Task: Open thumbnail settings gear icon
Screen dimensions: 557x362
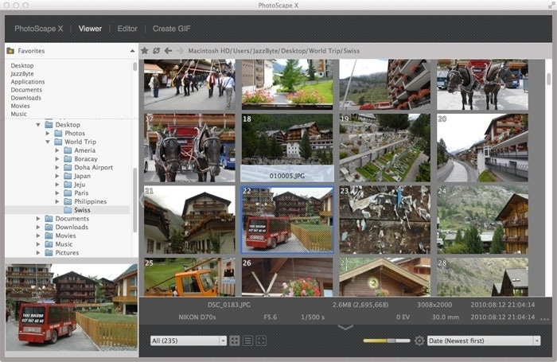Action: (419, 341)
